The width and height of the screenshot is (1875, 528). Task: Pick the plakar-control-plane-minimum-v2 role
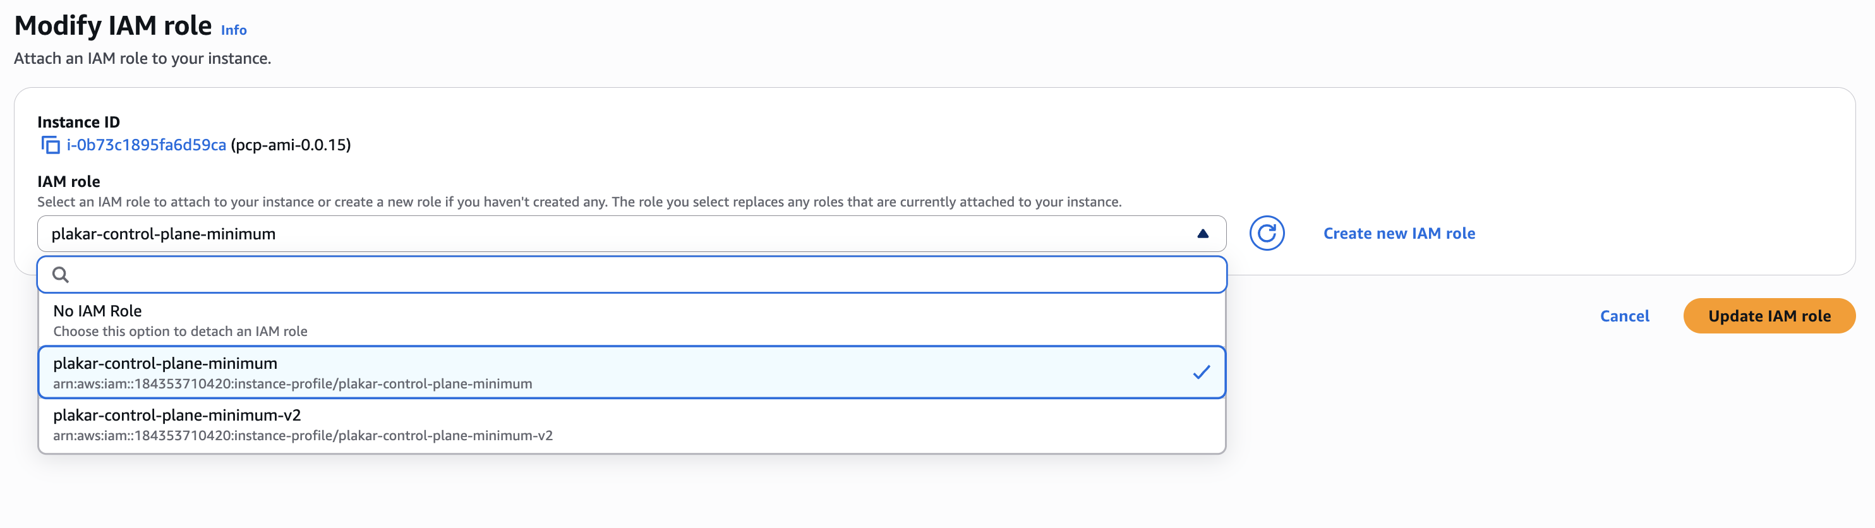631,424
